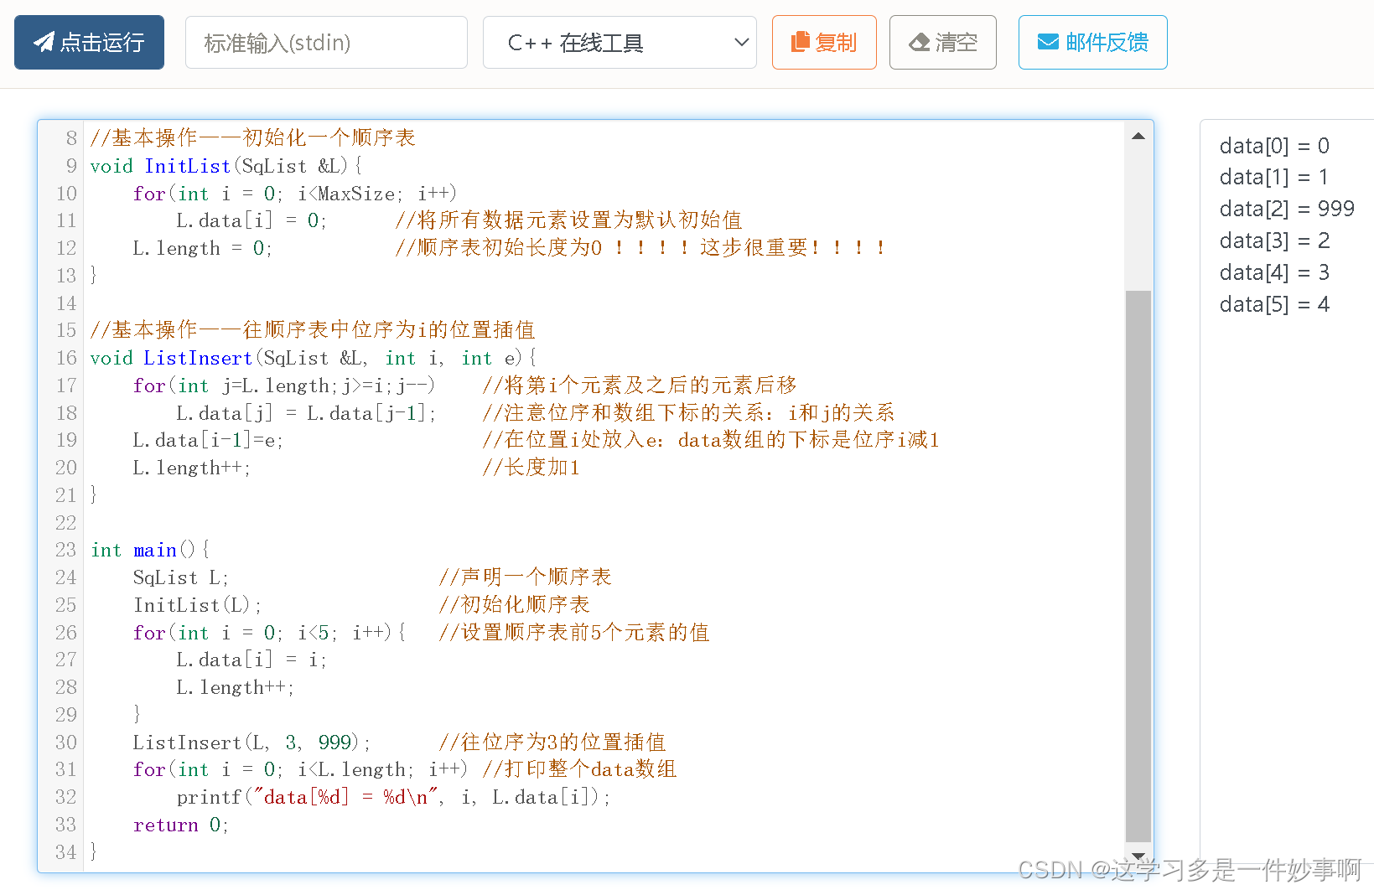Focus the 标准输入(stdin) input field
Viewport: 1374px width, 890px height.
tap(326, 42)
